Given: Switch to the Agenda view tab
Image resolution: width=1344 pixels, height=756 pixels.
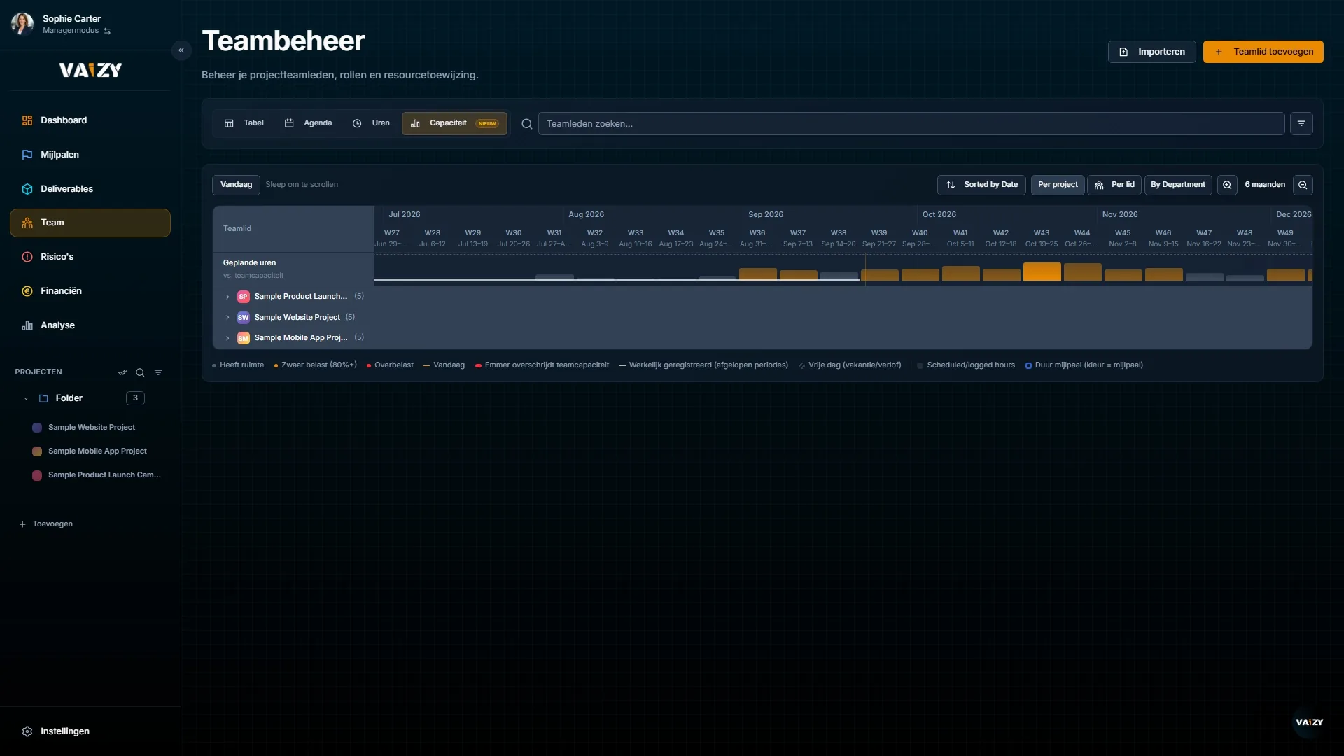Looking at the screenshot, I should [308, 123].
